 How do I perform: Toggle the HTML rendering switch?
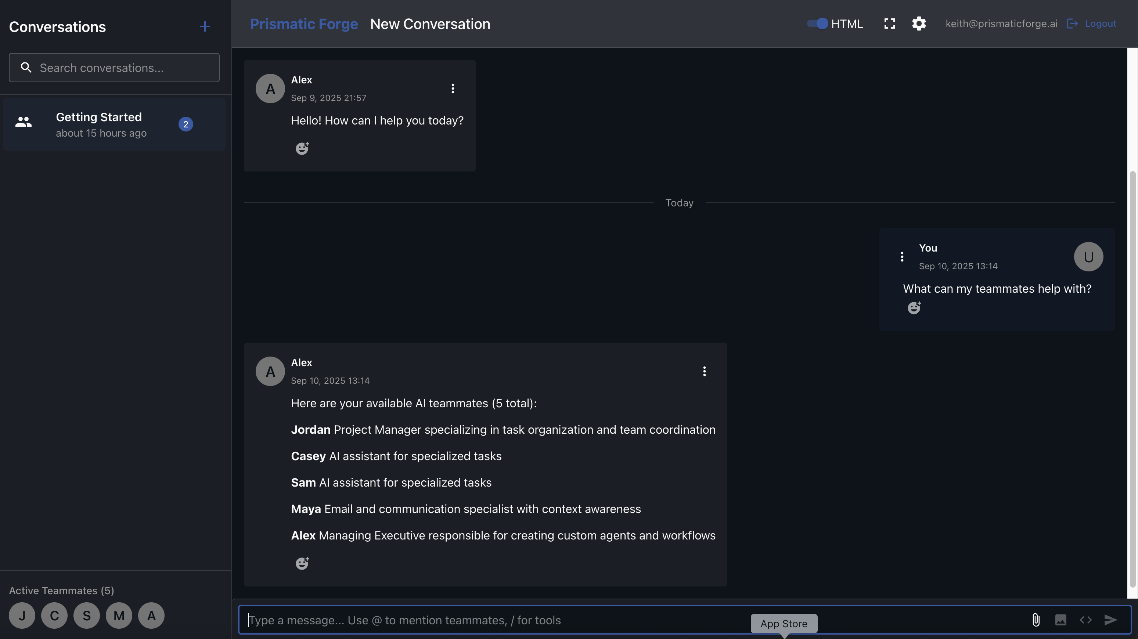coord(815,24)
